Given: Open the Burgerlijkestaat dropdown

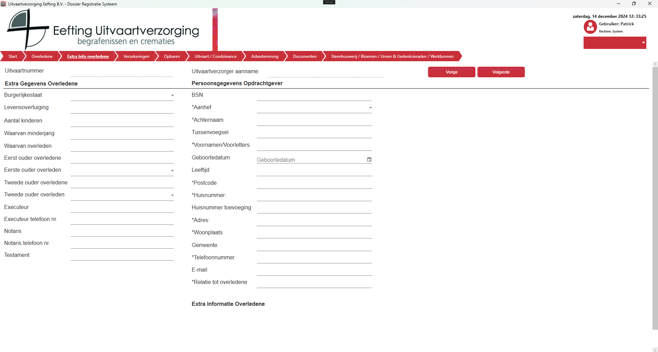Looking at the screenshot, I should pyautogui.click(x=172, y=96).
